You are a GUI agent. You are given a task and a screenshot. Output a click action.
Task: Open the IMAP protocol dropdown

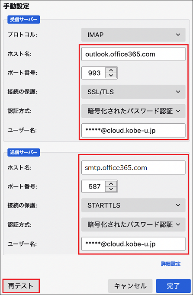(133, 35)
